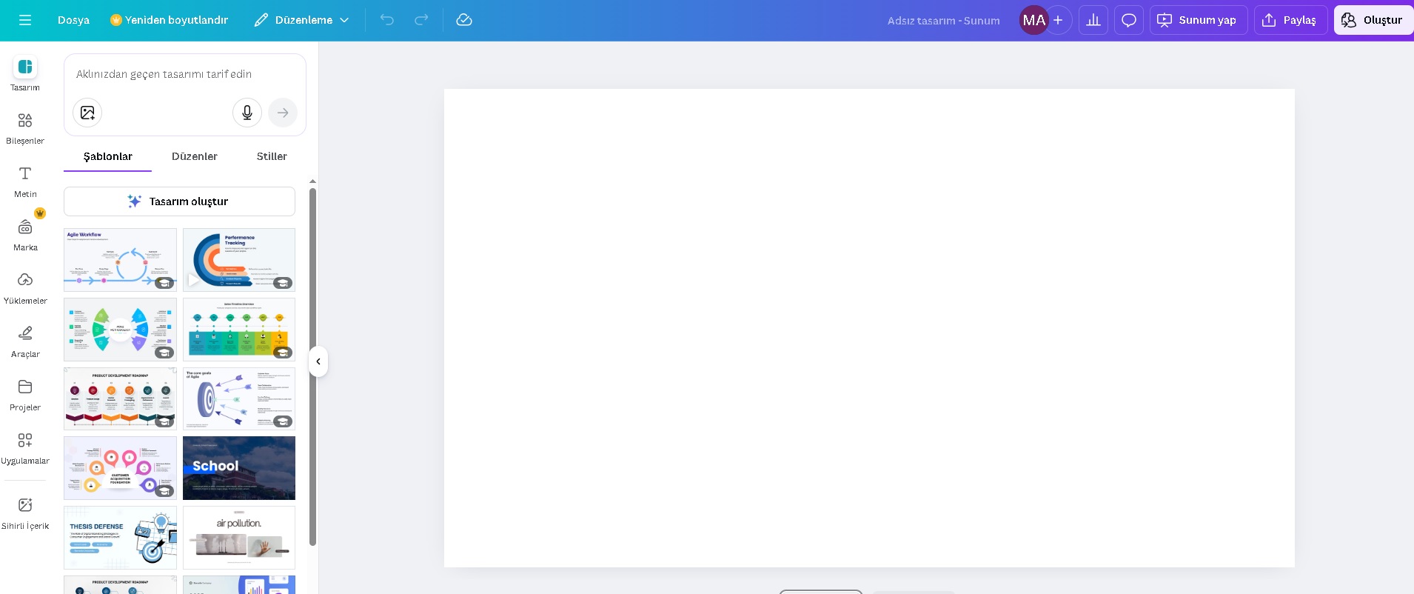Click the undo arrow icon
The height and width of the screenshot is (594, 1414).
(386, 20)
